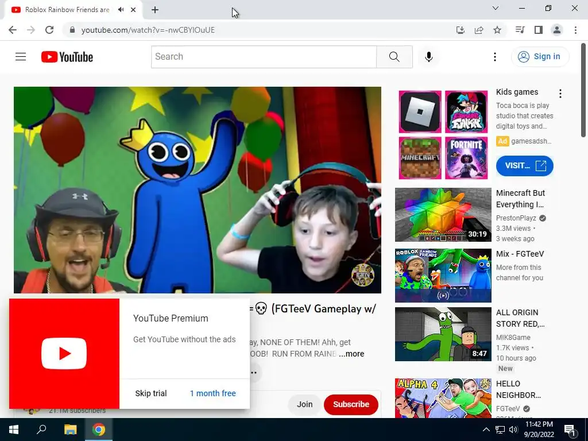Image resolution: width=588 pixels, height=441 pixels.
Task: Click HELLO NEIGHBOR video title
Action: [519, 389]
